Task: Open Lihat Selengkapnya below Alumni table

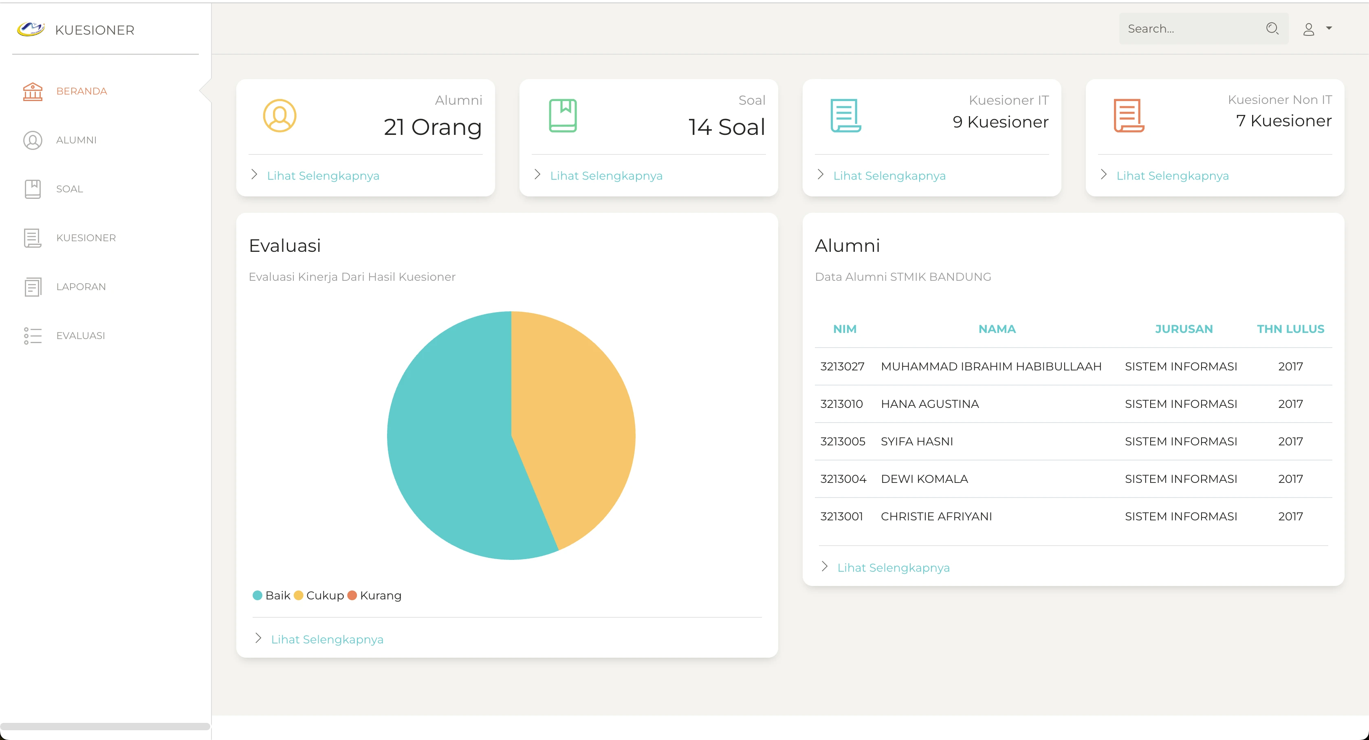Action: tap(894, 568)
